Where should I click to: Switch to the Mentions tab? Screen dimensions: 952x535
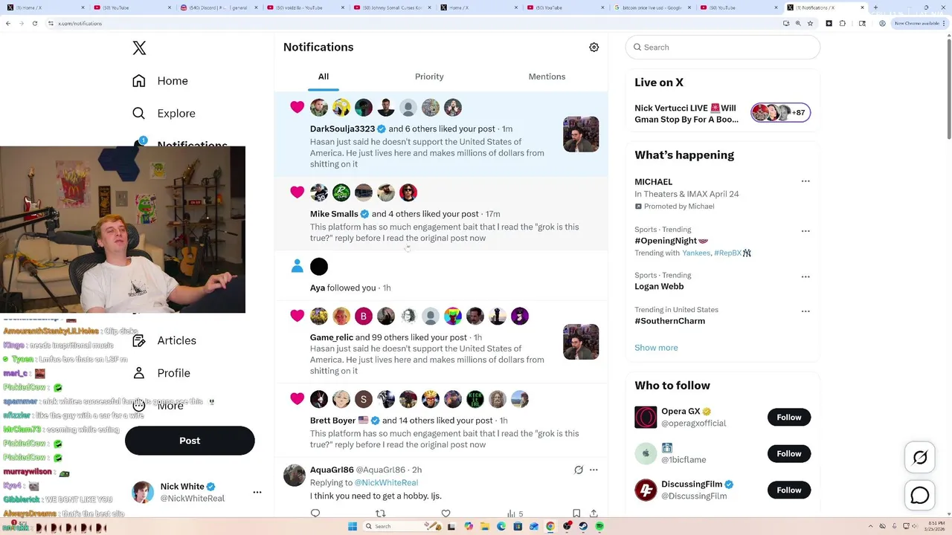tap(547, 77)
